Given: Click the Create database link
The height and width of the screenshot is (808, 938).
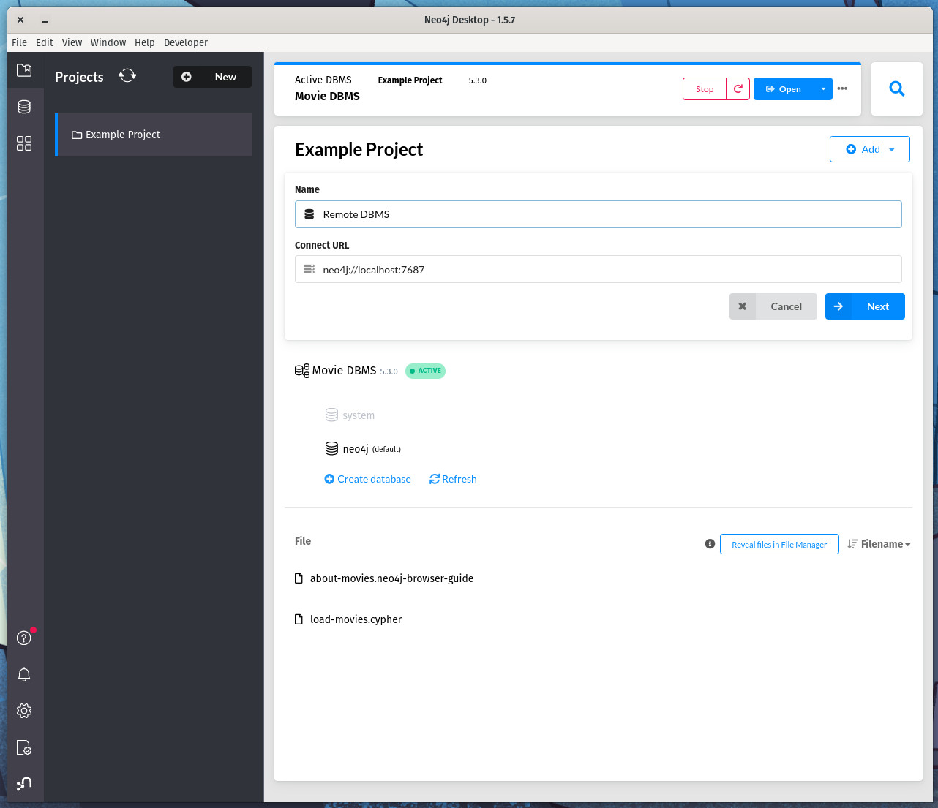Looking at the screenshot, I should (367, 479).
